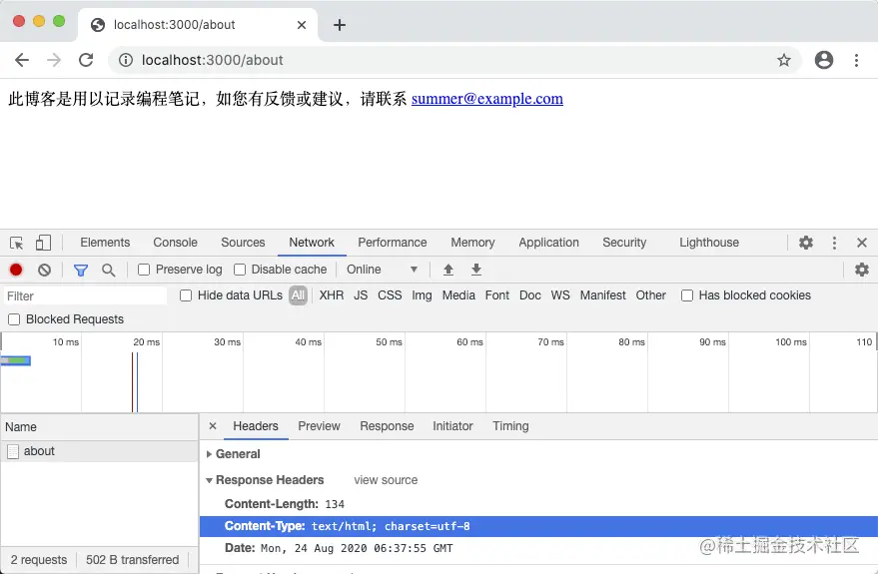
Task: Toggle the device toolbar icon
Action: (43, 243)
